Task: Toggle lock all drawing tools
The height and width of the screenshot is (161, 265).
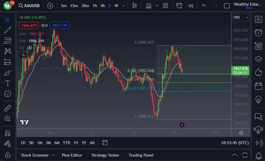Action: pos(8,155)
